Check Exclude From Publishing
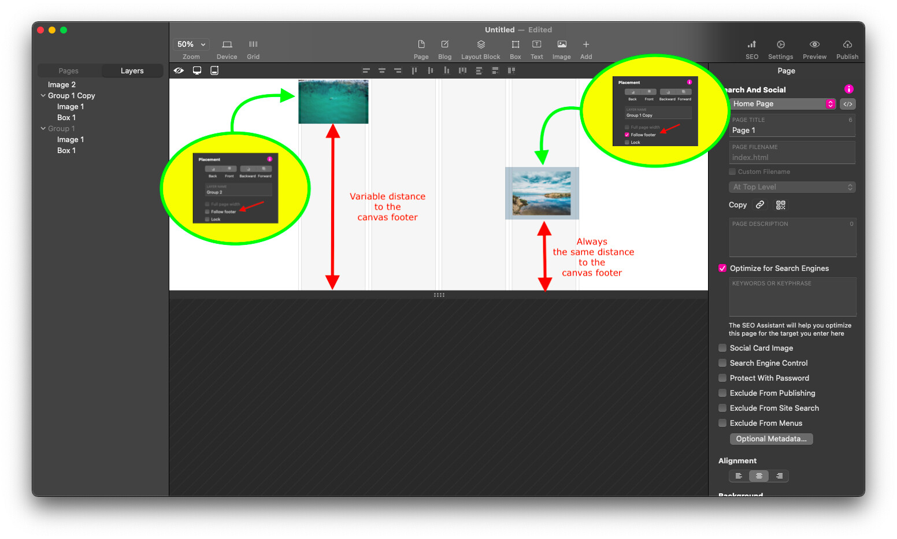 click(722, 393)
